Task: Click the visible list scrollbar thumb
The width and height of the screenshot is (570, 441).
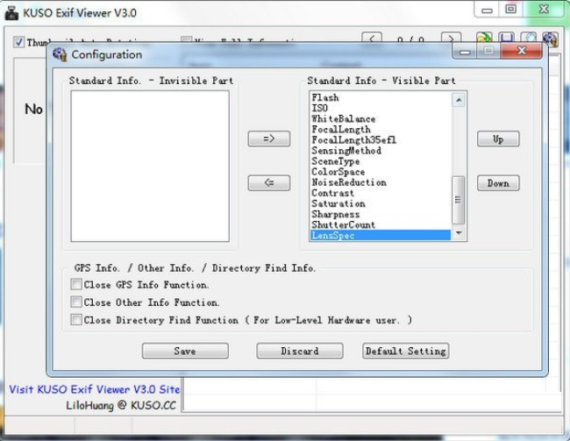Action: coord(458,200)
